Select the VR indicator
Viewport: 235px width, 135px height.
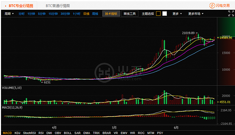pyautogui.click(x=116, y=133)
